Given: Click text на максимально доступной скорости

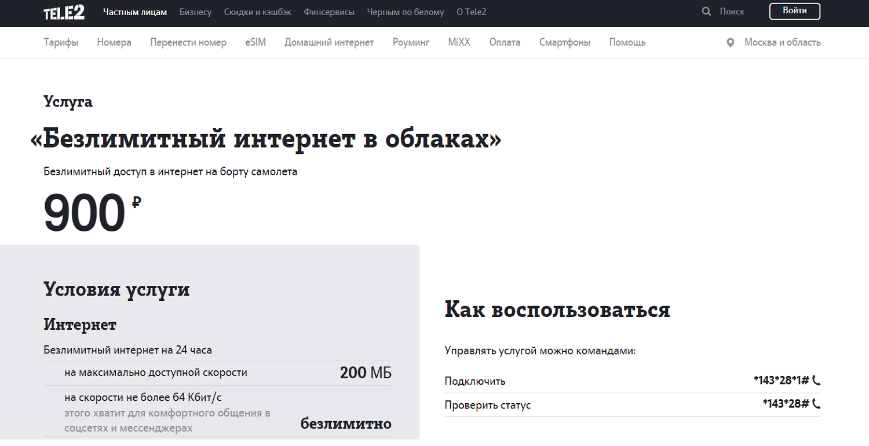Looking at the screenshot, I should 156,373.
